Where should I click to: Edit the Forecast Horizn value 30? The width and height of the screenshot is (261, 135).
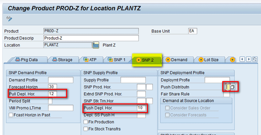[x=53, y=87]
